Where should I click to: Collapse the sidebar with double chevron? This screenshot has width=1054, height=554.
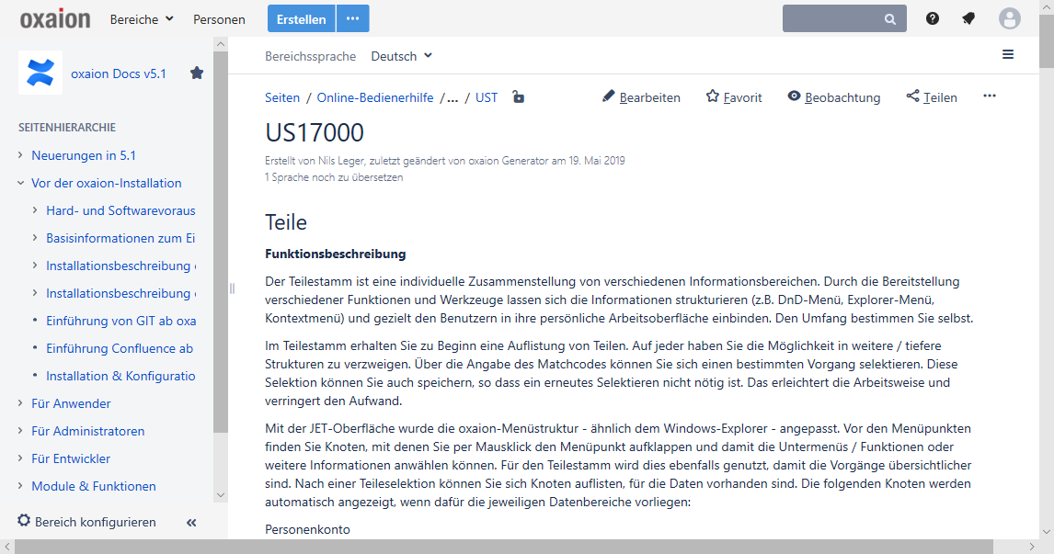click(191, 523)
